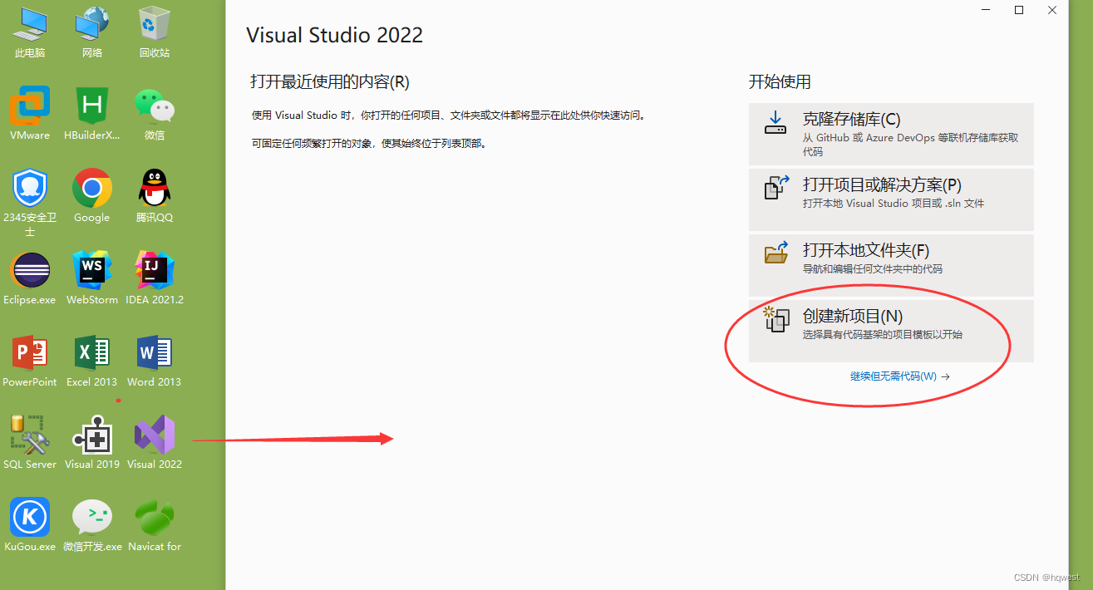
Task: Click the 创建新项目(N) create project button
Action: pos(891,331)
